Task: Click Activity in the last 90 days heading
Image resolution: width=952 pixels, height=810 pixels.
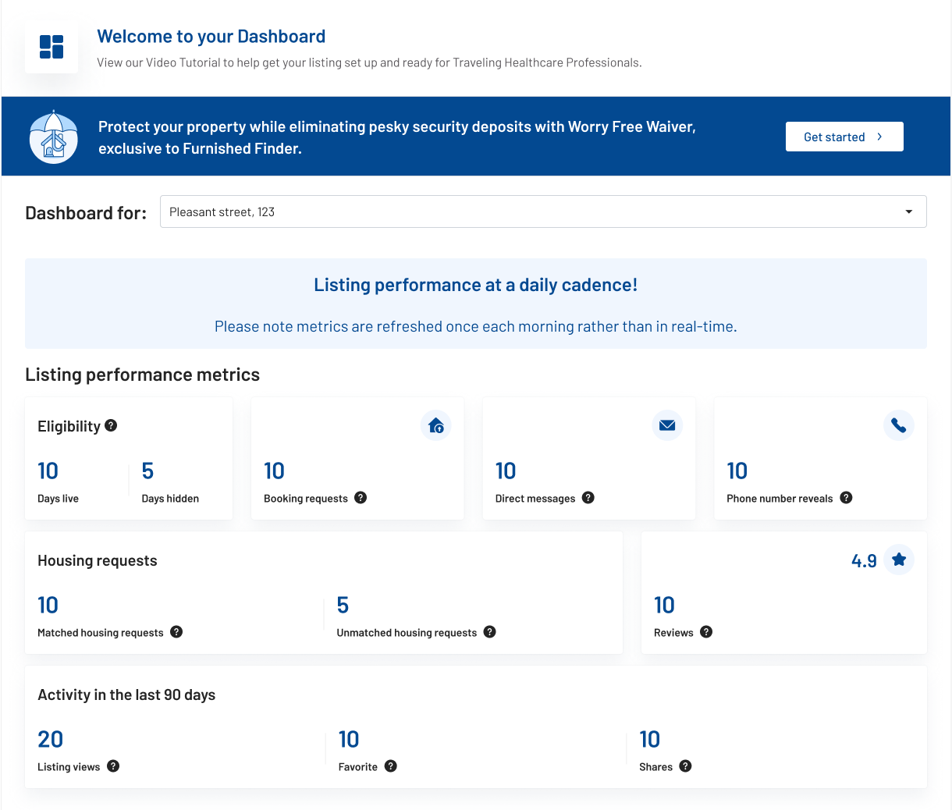Action: (126, 695)
